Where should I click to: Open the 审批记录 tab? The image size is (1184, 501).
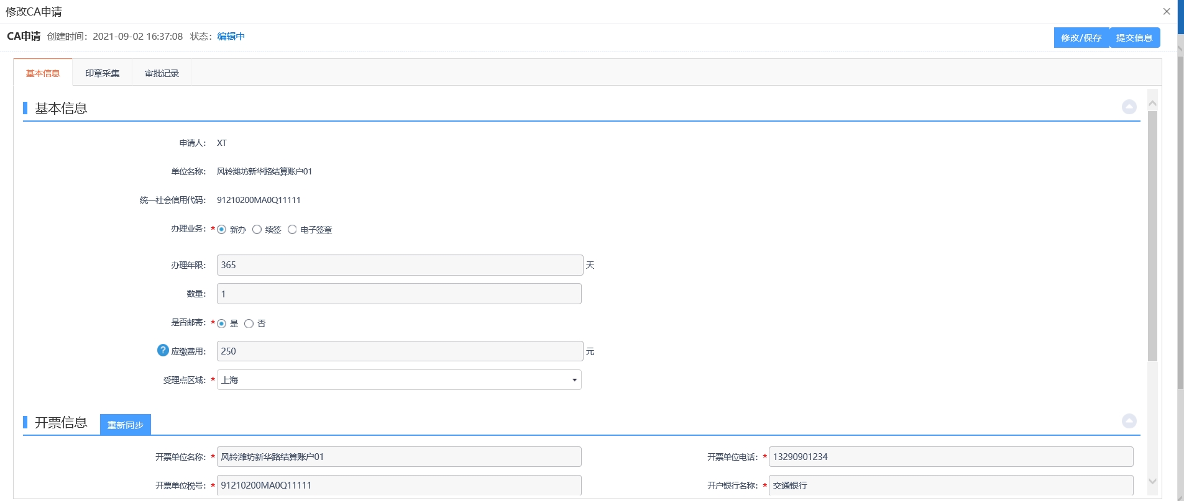(x=162, y=73)
